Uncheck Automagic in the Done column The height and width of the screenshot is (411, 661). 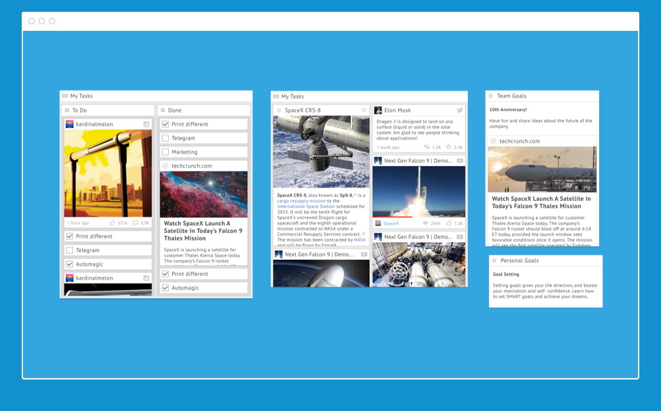[x=166, y=288]
